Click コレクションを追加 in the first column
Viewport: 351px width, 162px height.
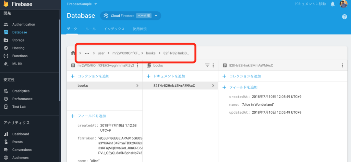90,76
